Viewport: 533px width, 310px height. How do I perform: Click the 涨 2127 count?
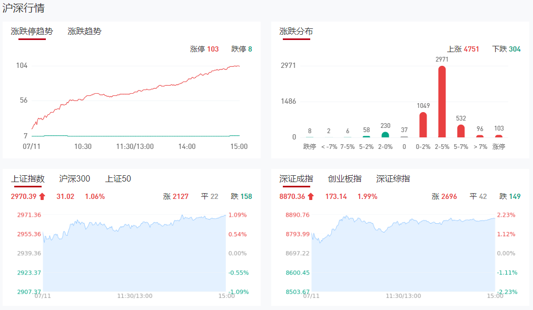(x=176, y=196)
